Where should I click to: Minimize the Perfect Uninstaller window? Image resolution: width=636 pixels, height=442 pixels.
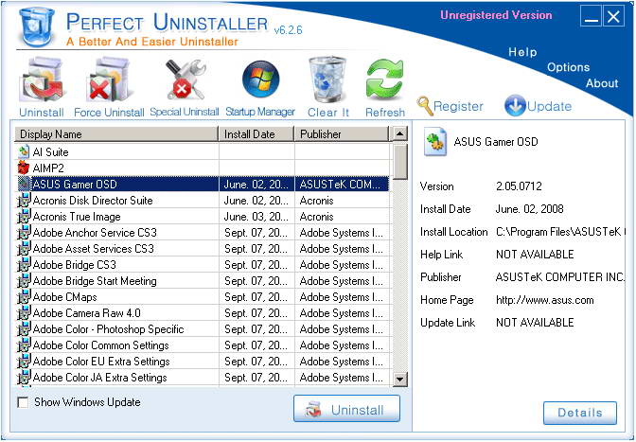pyautogui.click(x=591, y=17)
